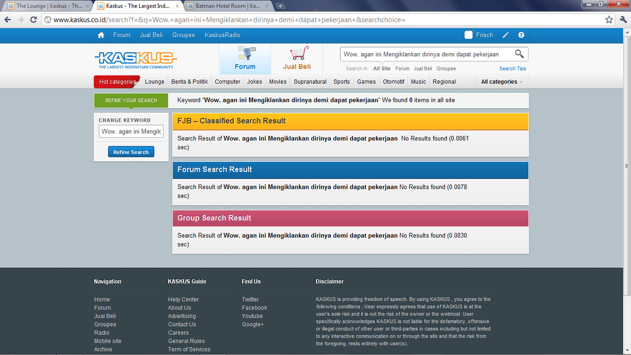Click the main search text field
Viewport: 631px width, 355px height.
click(x=426, y=54)
